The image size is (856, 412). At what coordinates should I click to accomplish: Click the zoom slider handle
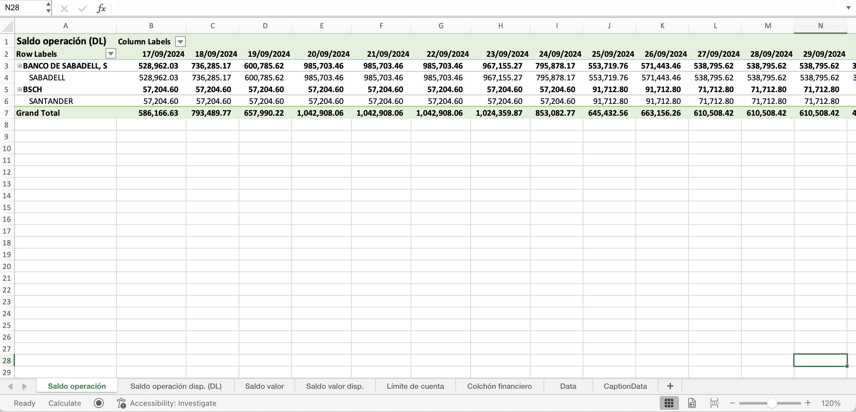[772, 403]
